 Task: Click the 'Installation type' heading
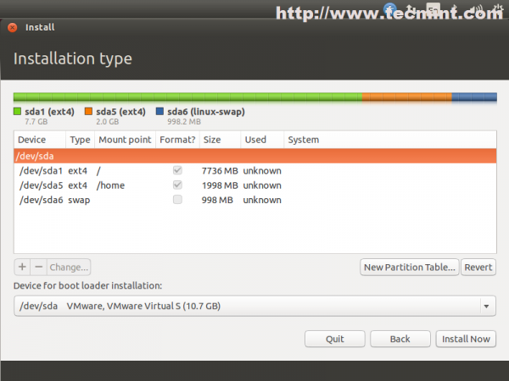[x=73, y=58]
